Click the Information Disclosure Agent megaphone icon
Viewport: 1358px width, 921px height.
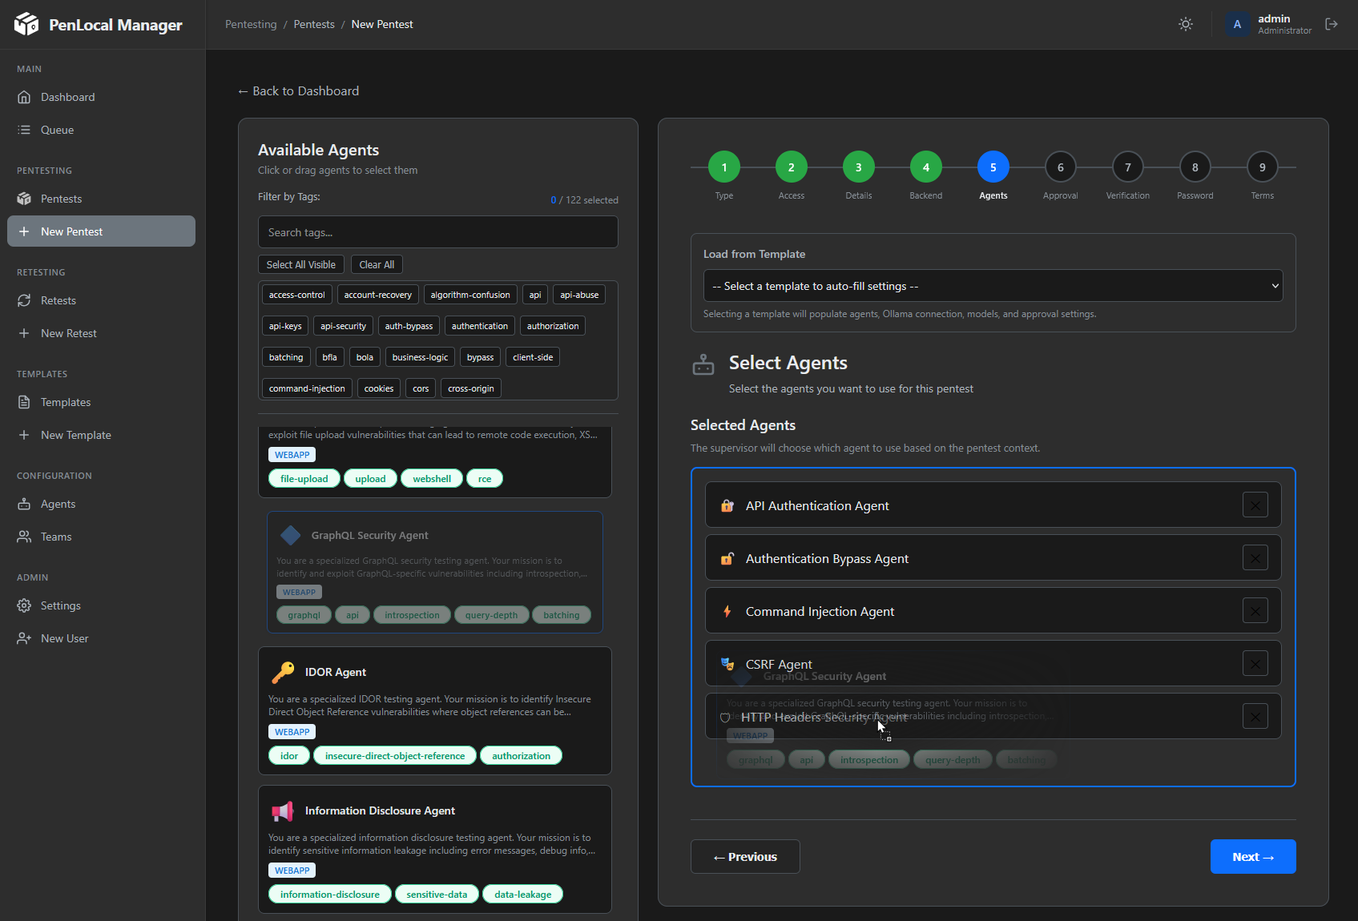(283, 811)
